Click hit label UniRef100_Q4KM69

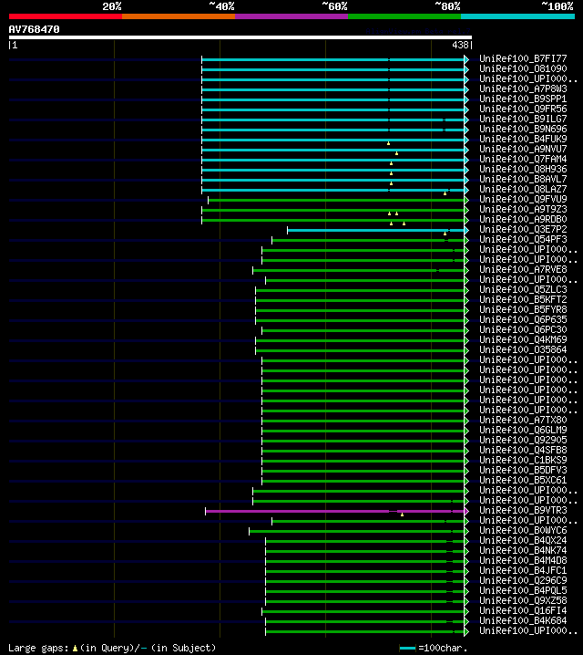(523, 339)
